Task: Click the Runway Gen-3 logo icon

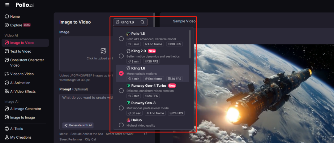Action: tap(128, 103)
